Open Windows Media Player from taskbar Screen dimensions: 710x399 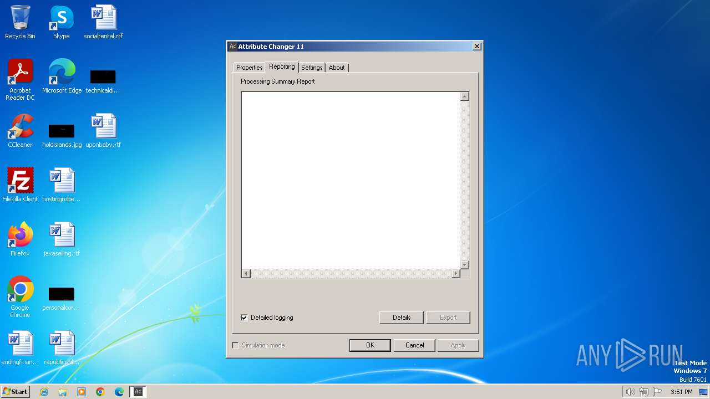tap(82, 392)
